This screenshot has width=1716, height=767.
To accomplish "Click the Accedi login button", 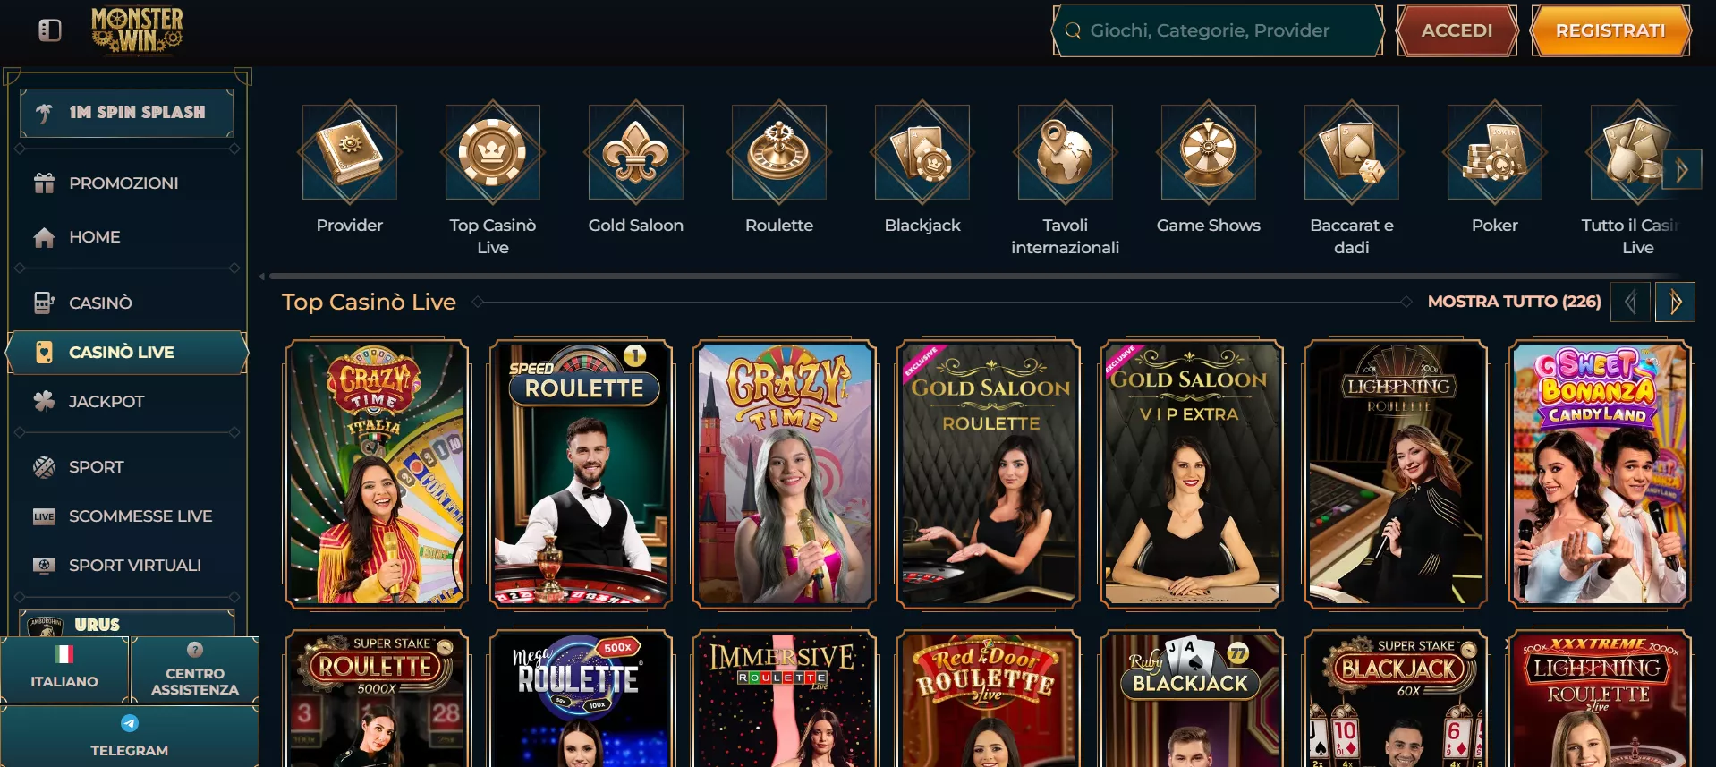I will point(1457,30).
